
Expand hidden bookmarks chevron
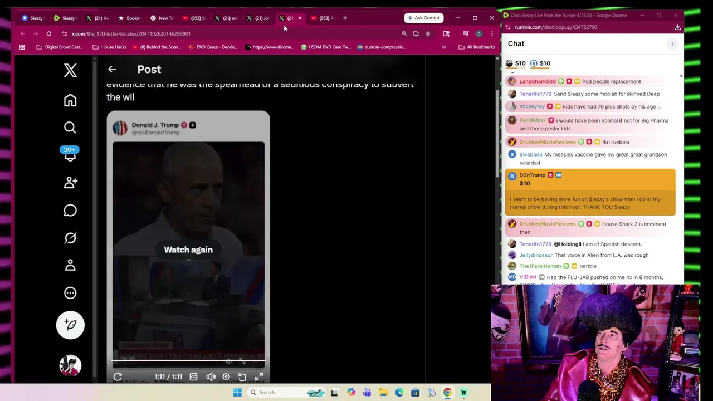tap(443, 47)
